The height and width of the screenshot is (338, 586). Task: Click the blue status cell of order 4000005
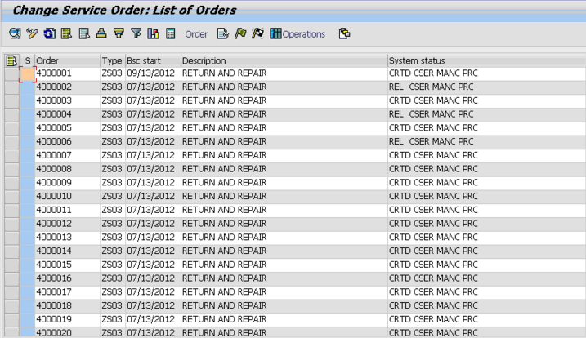click(28, 128)
